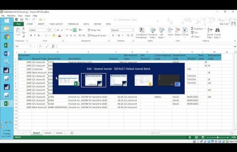
Task: Apply the Fill Color bucket
Action: 53,35
